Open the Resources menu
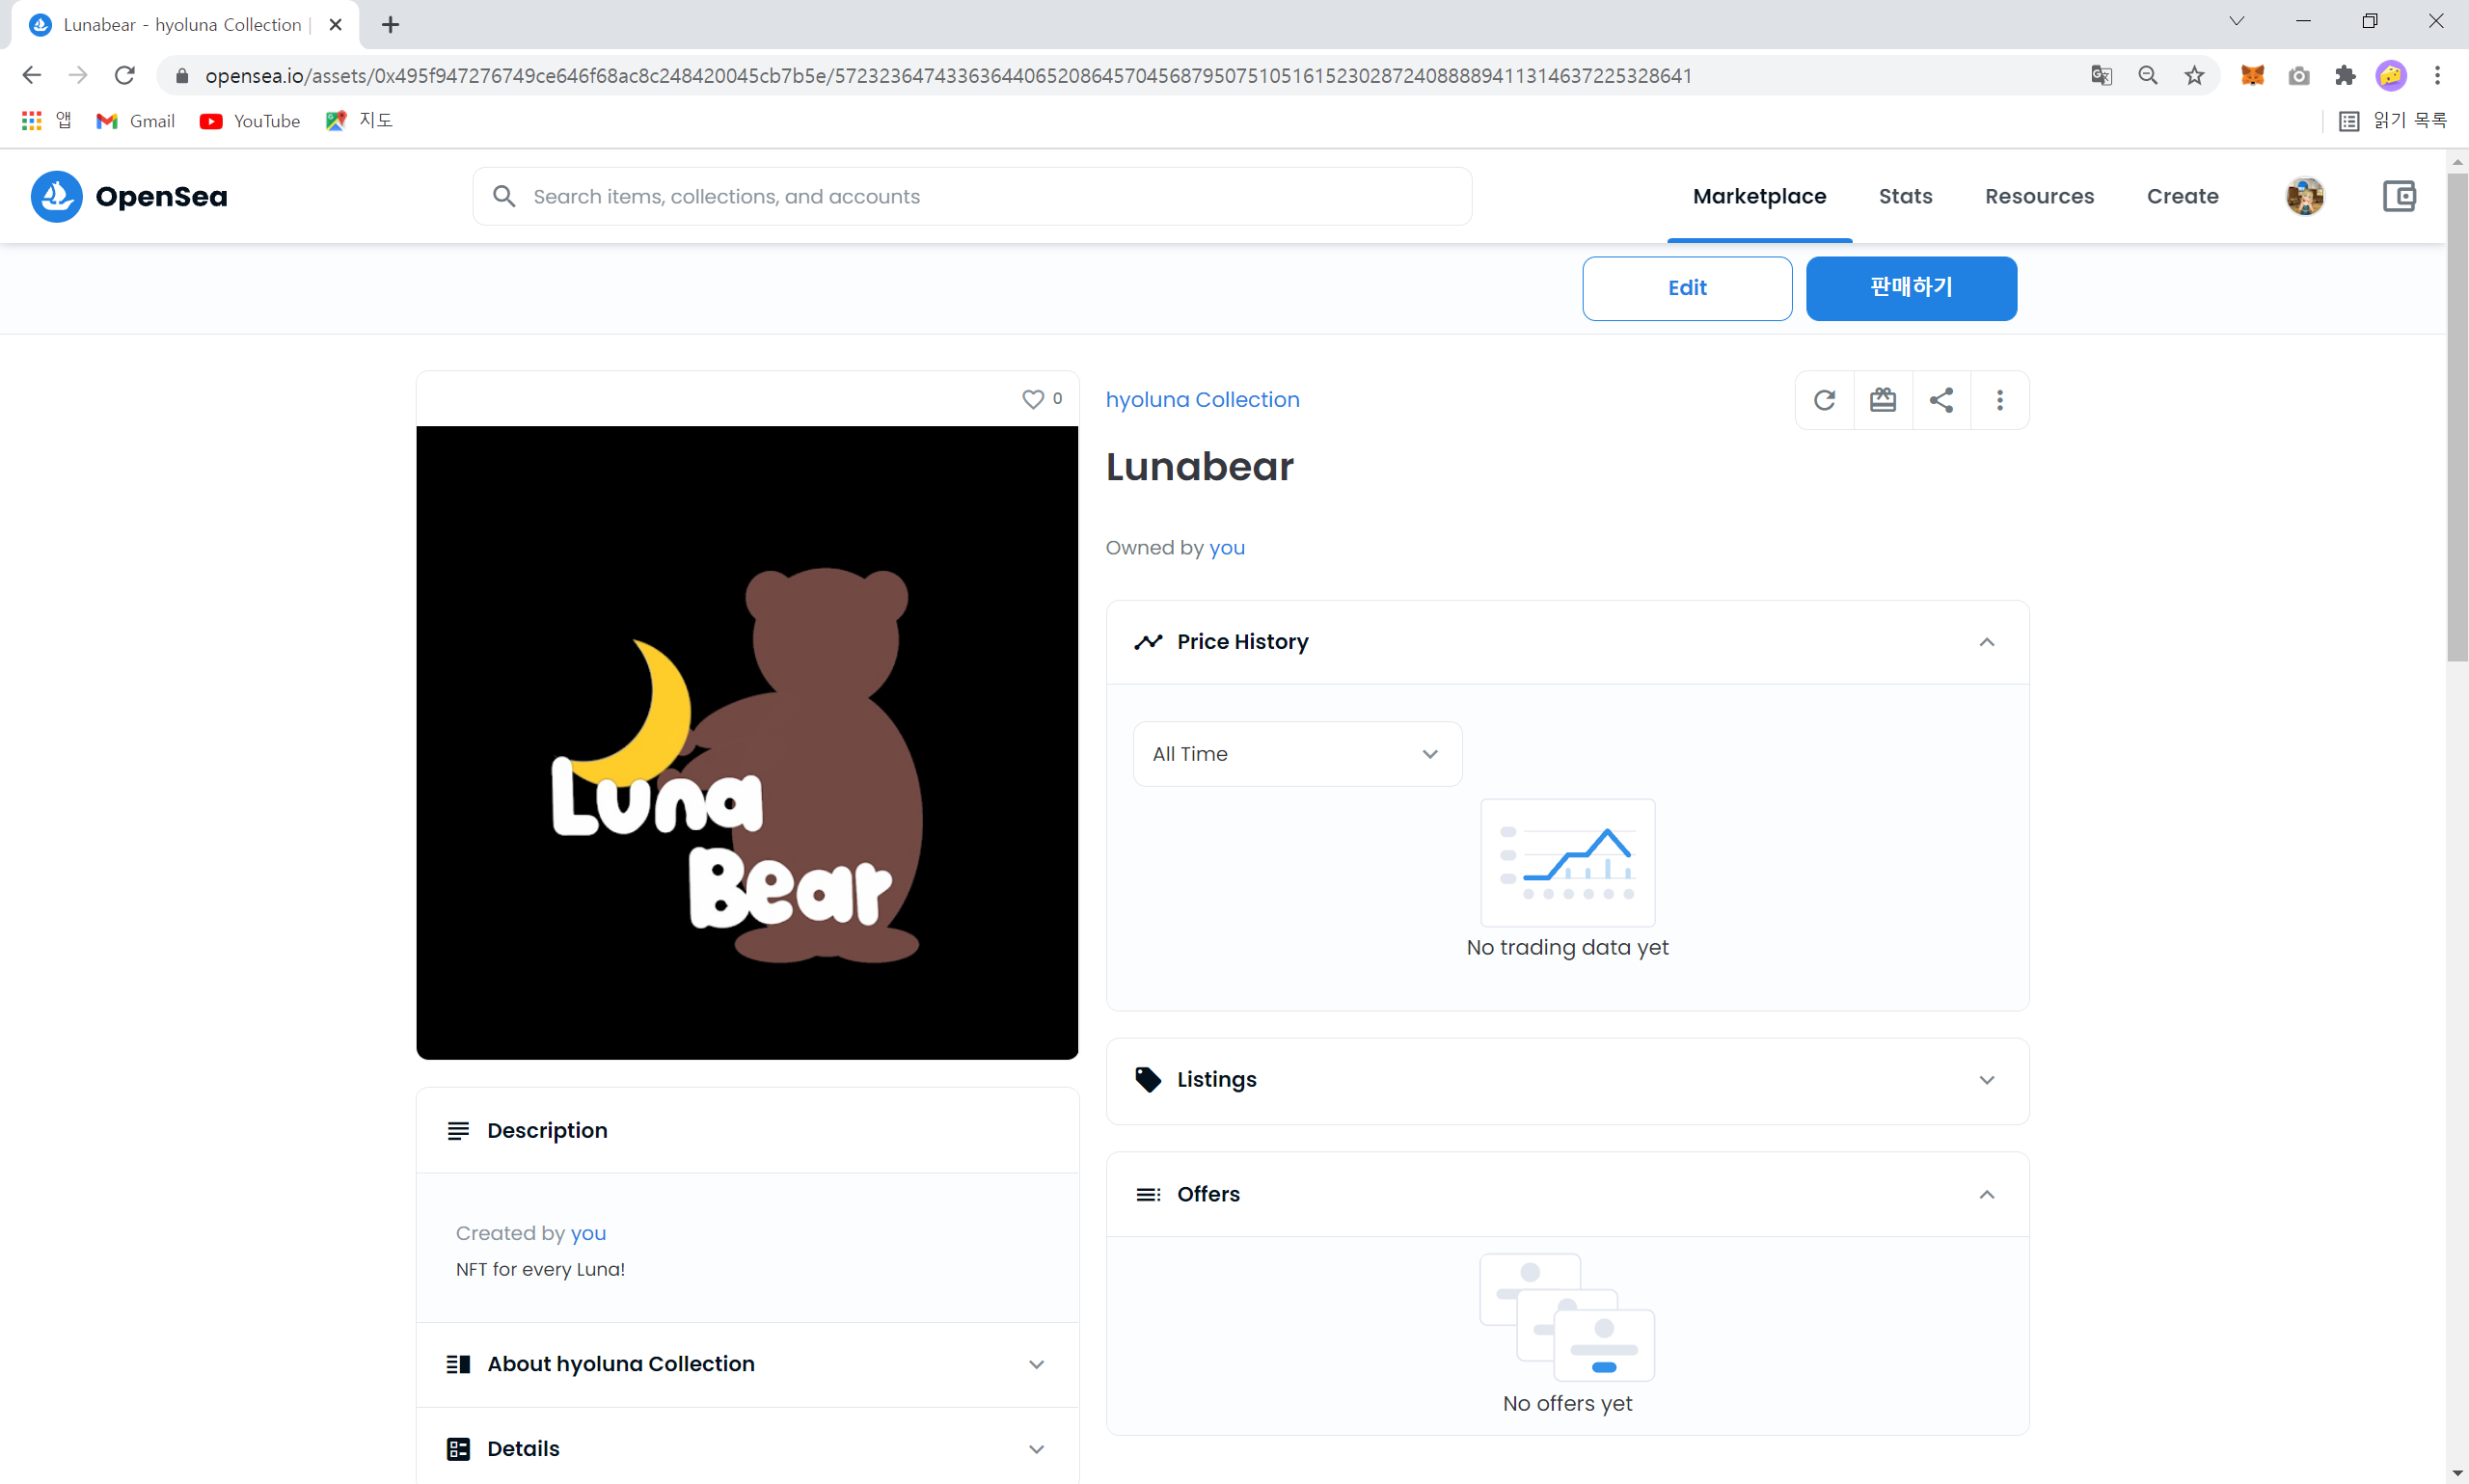 2039,196
